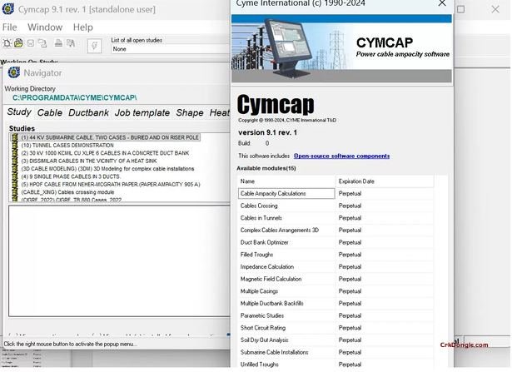
Task: Switch to the Heat tab
Action: pos(219,112)
